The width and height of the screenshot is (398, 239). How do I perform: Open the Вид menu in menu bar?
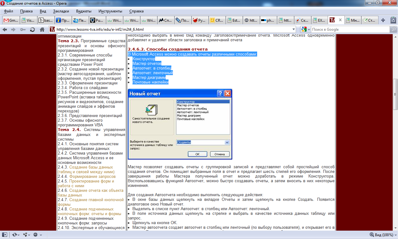(43, 11)
